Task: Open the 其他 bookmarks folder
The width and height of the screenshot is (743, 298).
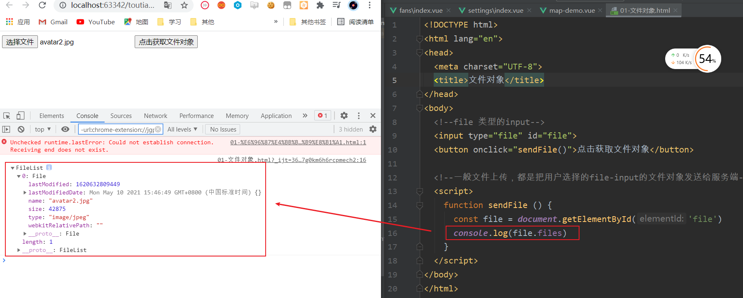Action: (202, 22)
